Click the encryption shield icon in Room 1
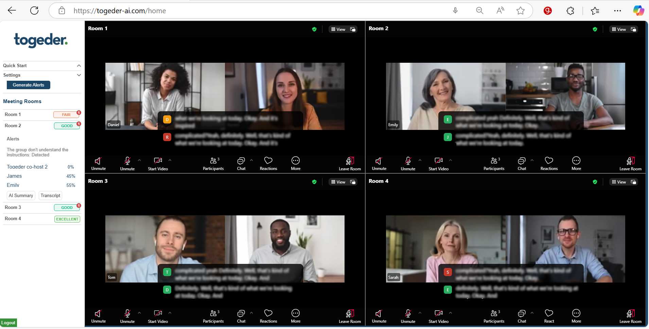The height and width of the screenshot is (329, 649). coord(314,30)
